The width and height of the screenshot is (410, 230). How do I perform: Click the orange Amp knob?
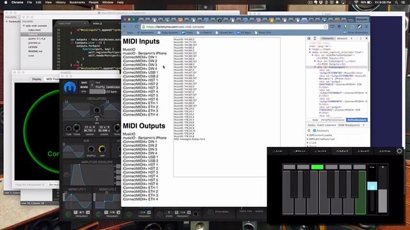[x=102, y=149]
